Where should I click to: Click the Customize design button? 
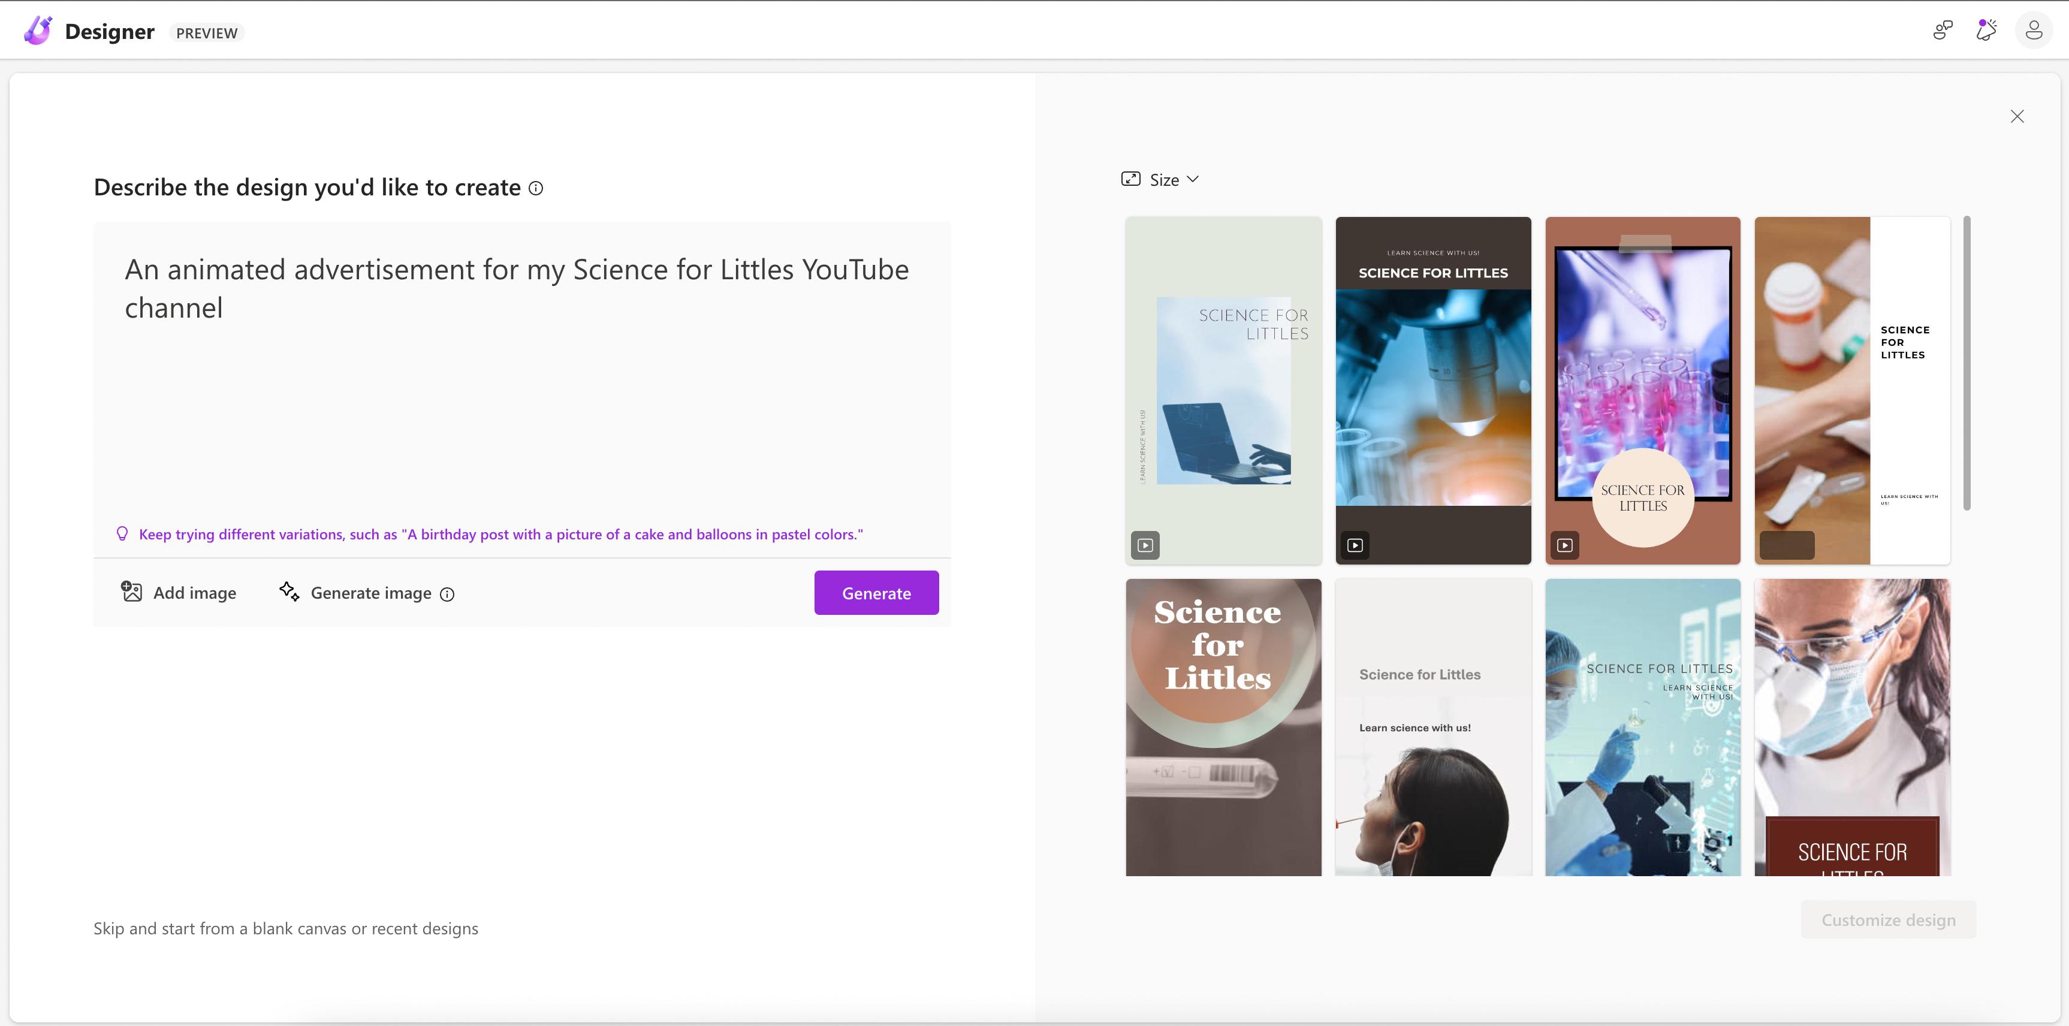1887,920
